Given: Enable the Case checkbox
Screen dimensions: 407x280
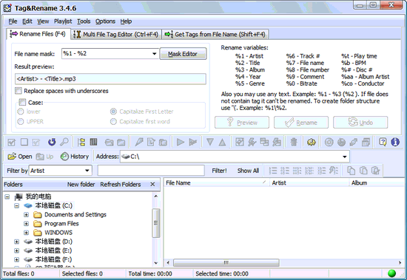Looking at the screenshot, I should click(22, 102).
